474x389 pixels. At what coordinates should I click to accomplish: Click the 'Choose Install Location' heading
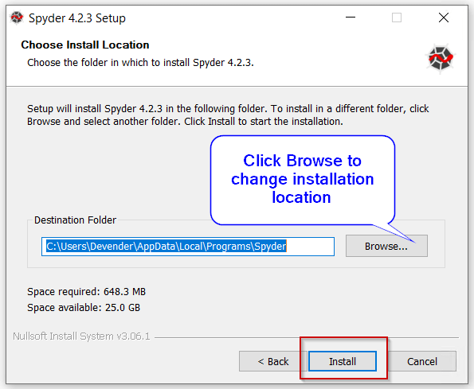pyautogui.click(x=85, y=45)
